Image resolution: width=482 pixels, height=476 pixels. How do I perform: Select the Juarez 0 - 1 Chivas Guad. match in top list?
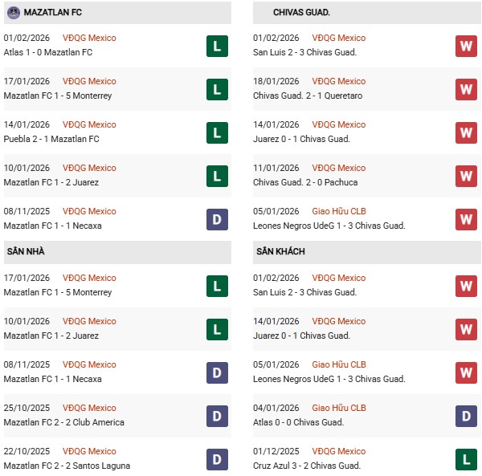pos(301,139)
